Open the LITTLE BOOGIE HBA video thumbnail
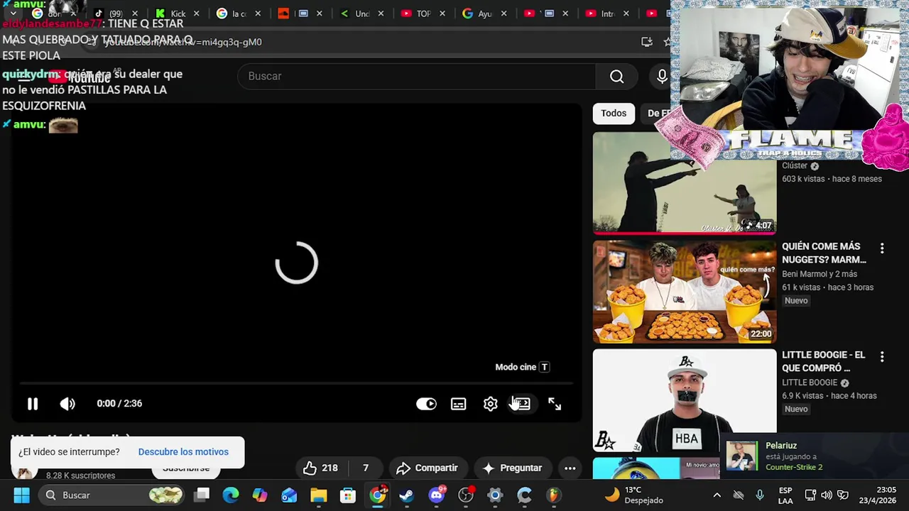 685,400
